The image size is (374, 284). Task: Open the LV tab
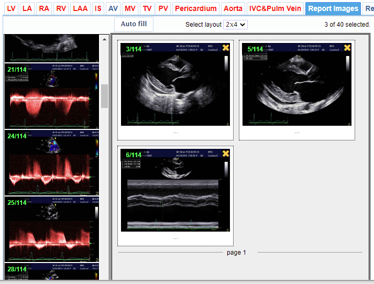click(11, 8)
